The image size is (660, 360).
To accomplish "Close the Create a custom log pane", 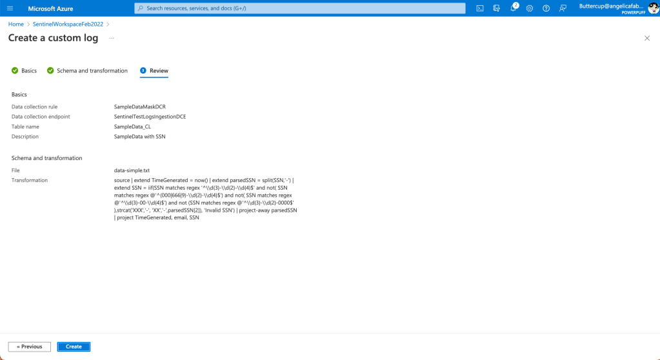I will (x=647, y=38).
